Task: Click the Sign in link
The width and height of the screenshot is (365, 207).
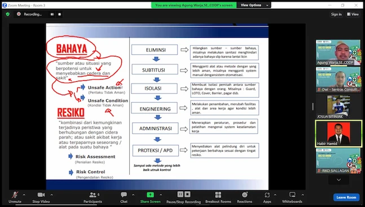Action: click(336, 14)
